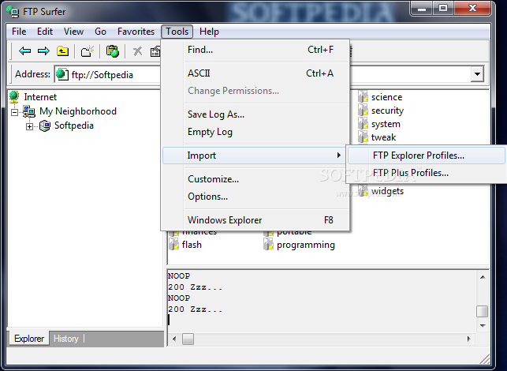Launch Windows Explorer menu entry
Viewport: 507px width, 371px height.
(255, 220)
